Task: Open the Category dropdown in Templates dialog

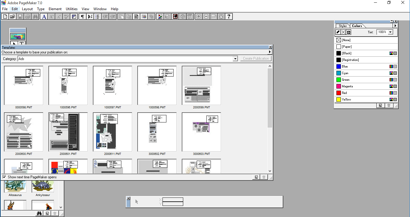Action: point(235,59)
